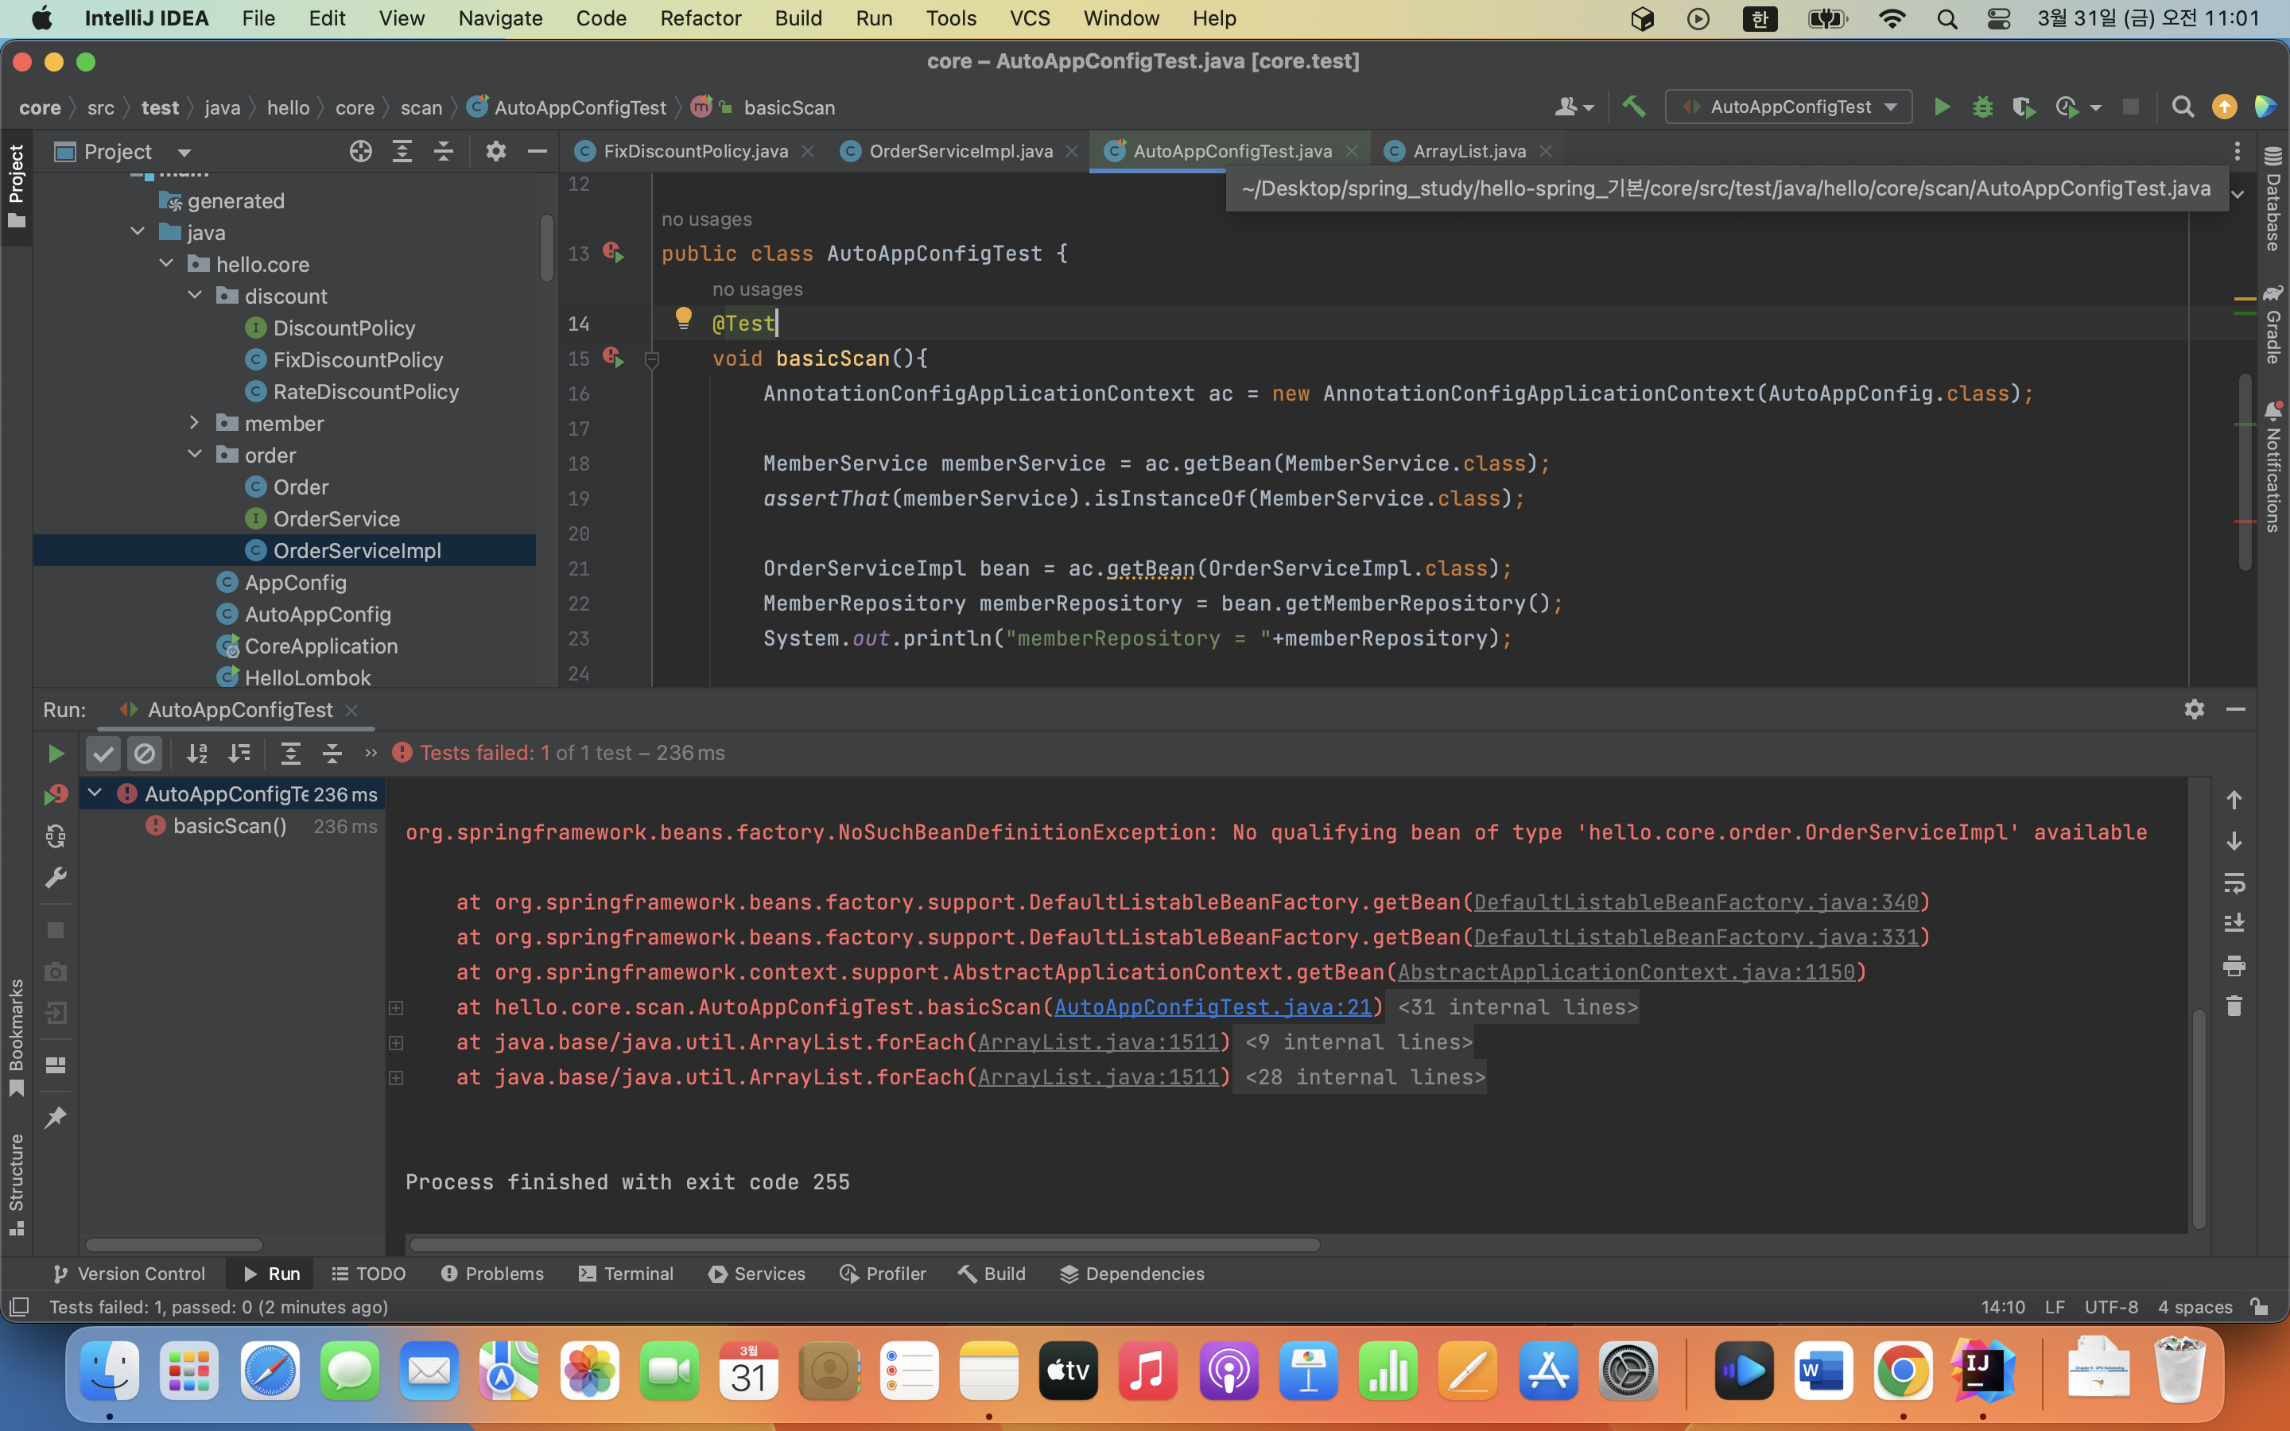Open AbstractApplicationContext.java:1150 link

point(1626,972)
